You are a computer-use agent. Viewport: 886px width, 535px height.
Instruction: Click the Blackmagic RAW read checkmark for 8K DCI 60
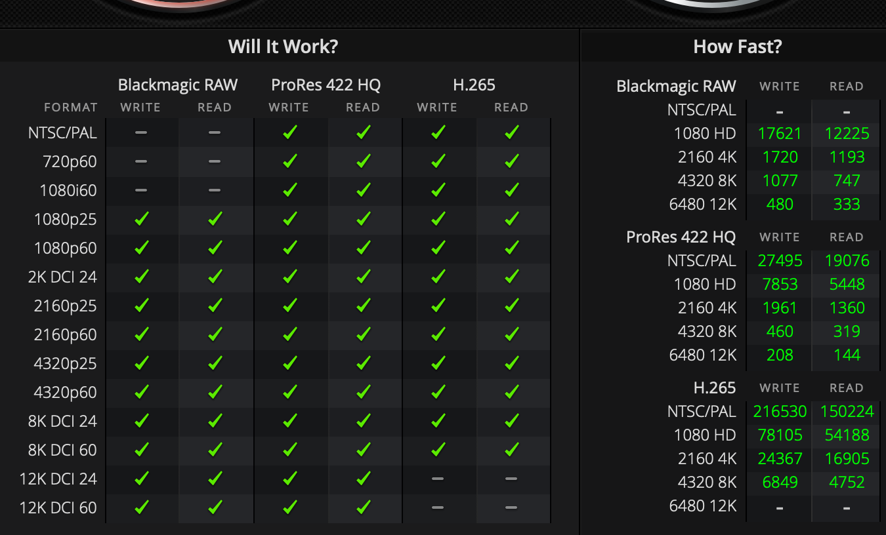coord(215,450)
